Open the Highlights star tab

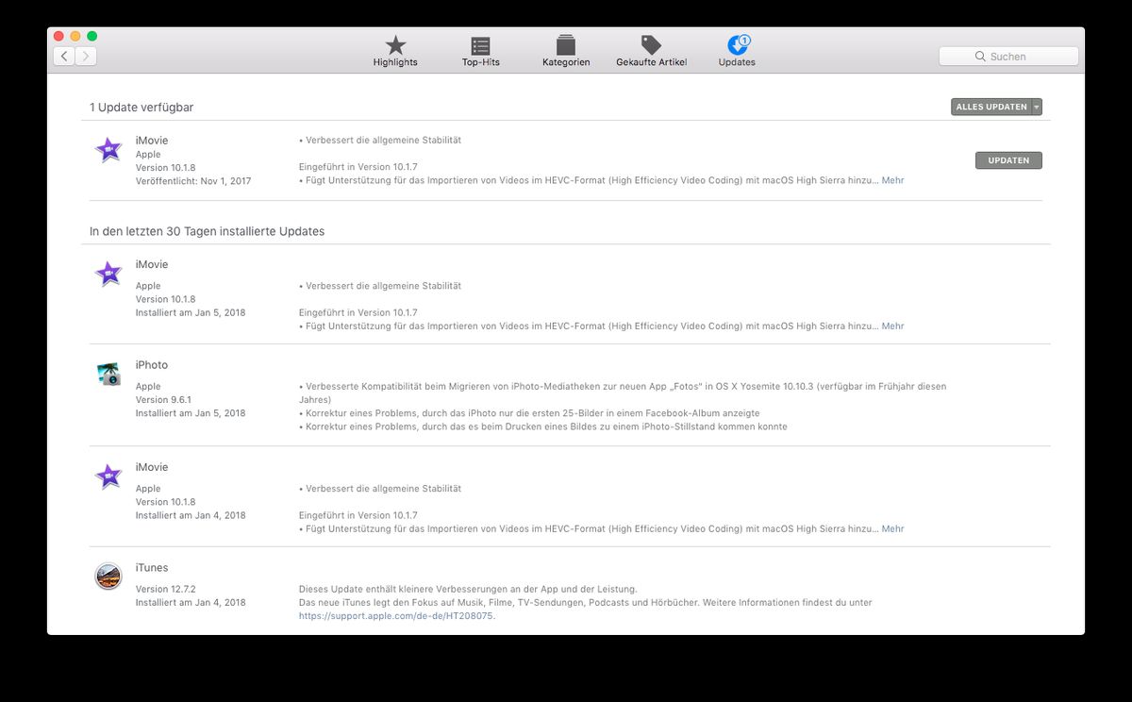coord(394,50)
